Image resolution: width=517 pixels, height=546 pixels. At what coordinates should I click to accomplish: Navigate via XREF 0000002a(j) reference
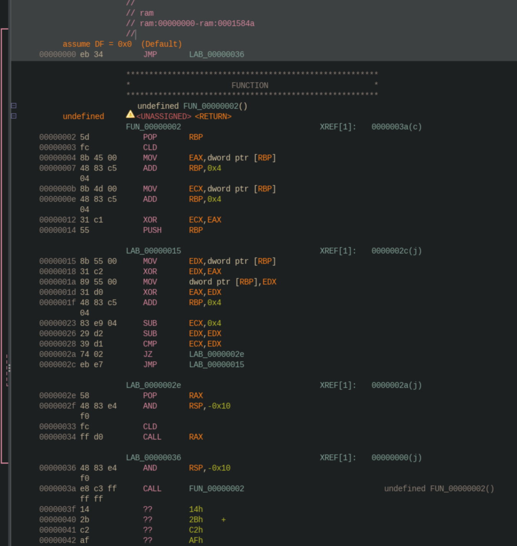click(396, 385)
